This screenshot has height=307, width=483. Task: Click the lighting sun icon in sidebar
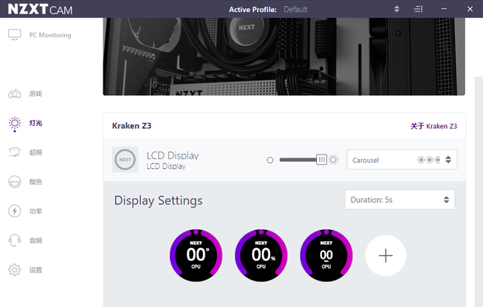(x=14, y=123)
